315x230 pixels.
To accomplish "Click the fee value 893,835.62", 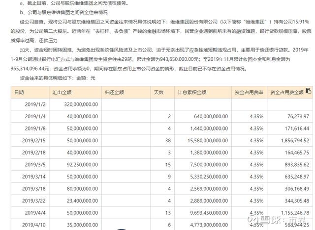I will coord(297,165).
